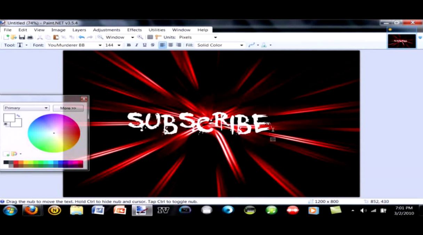Viewport: 423px width, 235px height.
Task: Expand the image list arrow at top right
Action: point(420,38)
